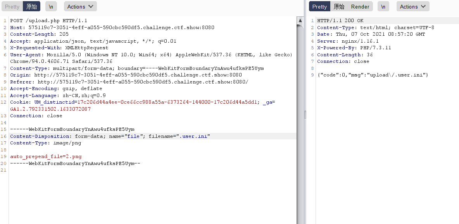Open the Render tab in response panel
Screen dimensions: 459x224
(x=361, y=7)
